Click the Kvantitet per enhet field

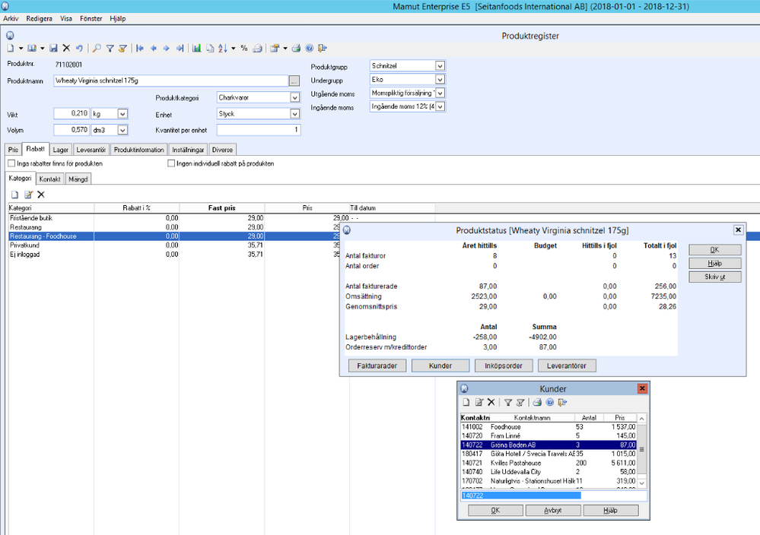point(259,130)
